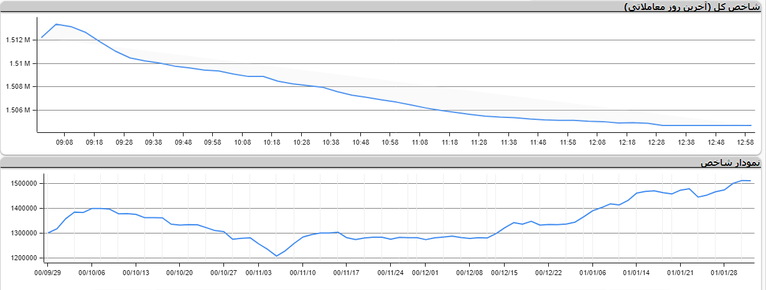Click the 00/09/29 date label
This screenshot has height=290, width=766.
47,271
